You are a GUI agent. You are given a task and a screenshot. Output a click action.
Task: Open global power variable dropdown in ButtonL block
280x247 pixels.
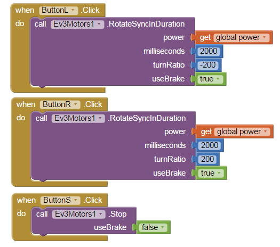tap(241, 38)
